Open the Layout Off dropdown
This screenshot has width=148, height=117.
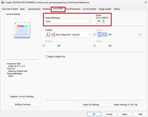(117, 34)
